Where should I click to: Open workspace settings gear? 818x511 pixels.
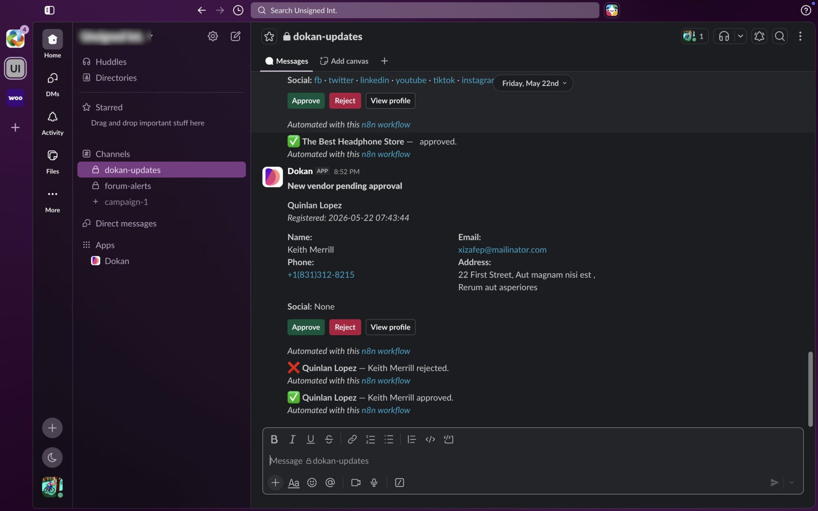click(213, 36)
